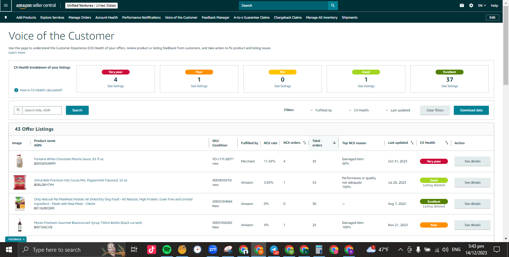
Task: See listings under Excellent card
Action: 449,86
